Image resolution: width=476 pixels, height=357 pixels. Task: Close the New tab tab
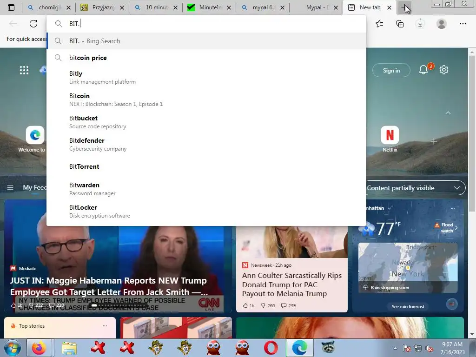(390, 7)
